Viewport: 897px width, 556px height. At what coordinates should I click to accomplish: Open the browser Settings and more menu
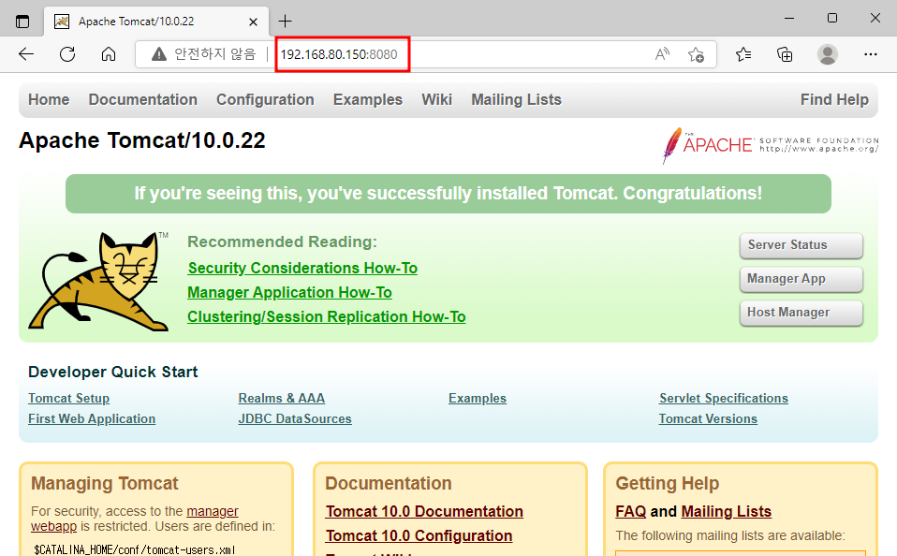point(871,54)
